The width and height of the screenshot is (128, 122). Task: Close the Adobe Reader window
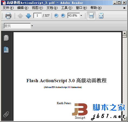124,3
